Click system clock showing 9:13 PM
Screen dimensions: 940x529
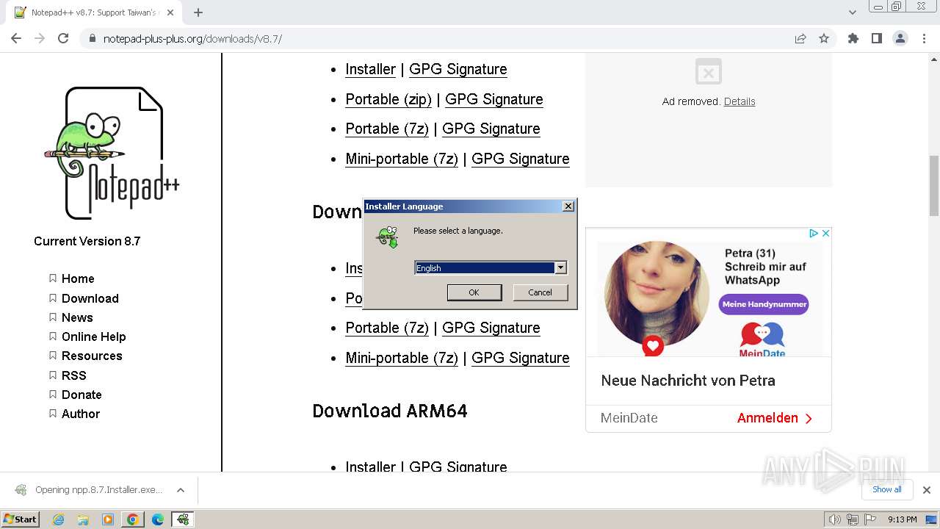902,519
